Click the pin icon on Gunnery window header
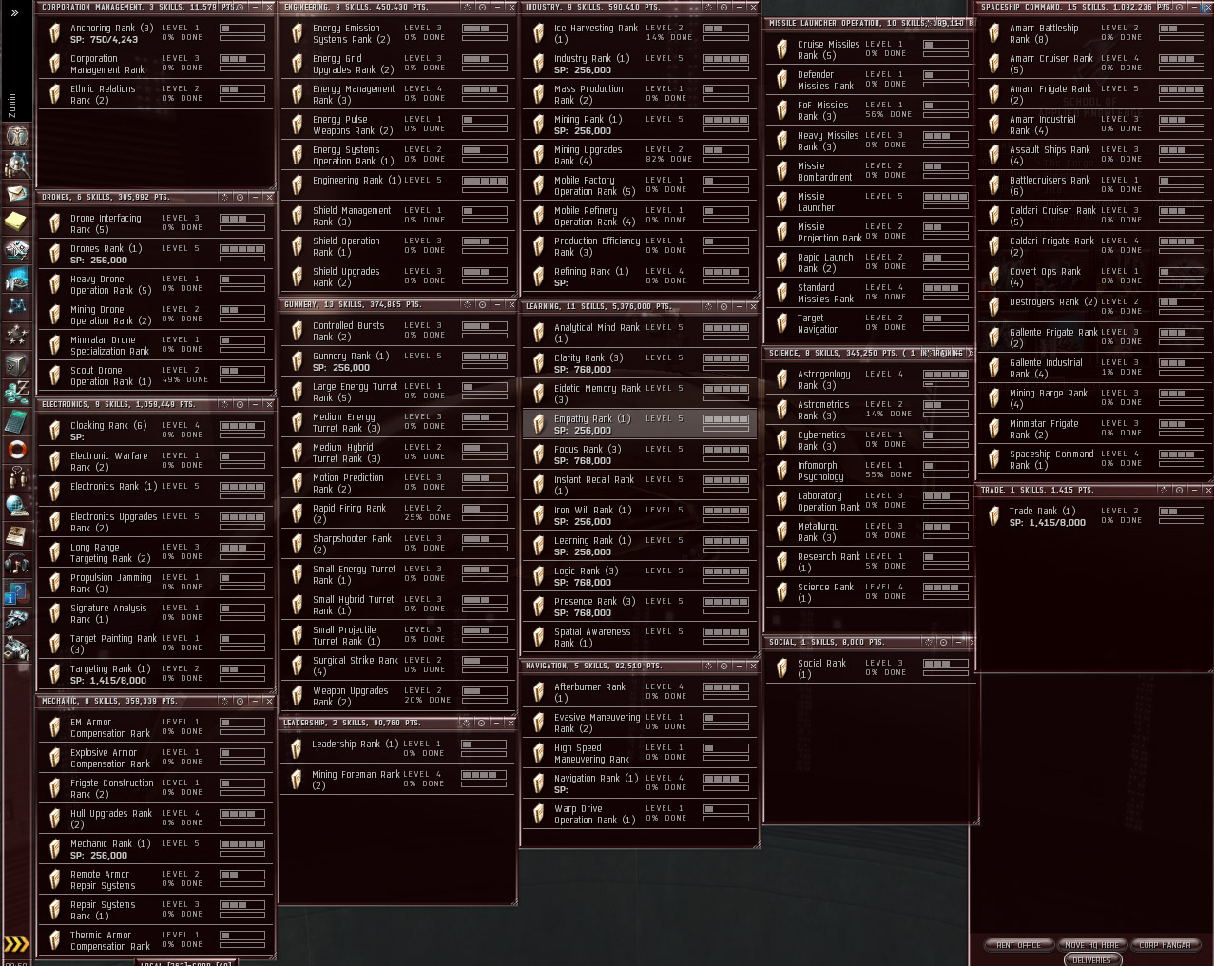Viewport: 1214px width, 966px height. click(x=467, y=304)
